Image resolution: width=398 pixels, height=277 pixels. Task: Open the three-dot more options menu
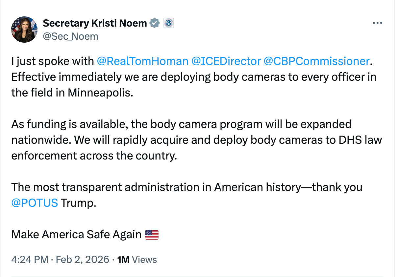tap(377, 23)
